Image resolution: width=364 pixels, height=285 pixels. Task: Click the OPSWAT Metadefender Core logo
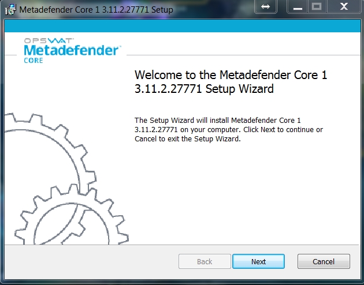point(72,51)
